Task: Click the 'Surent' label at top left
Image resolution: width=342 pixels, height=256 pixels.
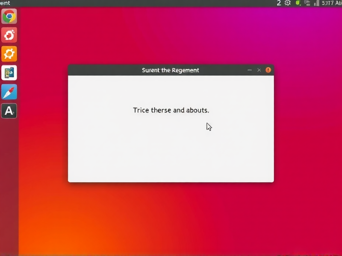Action: point(5,3)
